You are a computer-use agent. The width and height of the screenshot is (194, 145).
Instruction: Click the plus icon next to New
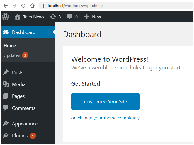click(87, 17)
